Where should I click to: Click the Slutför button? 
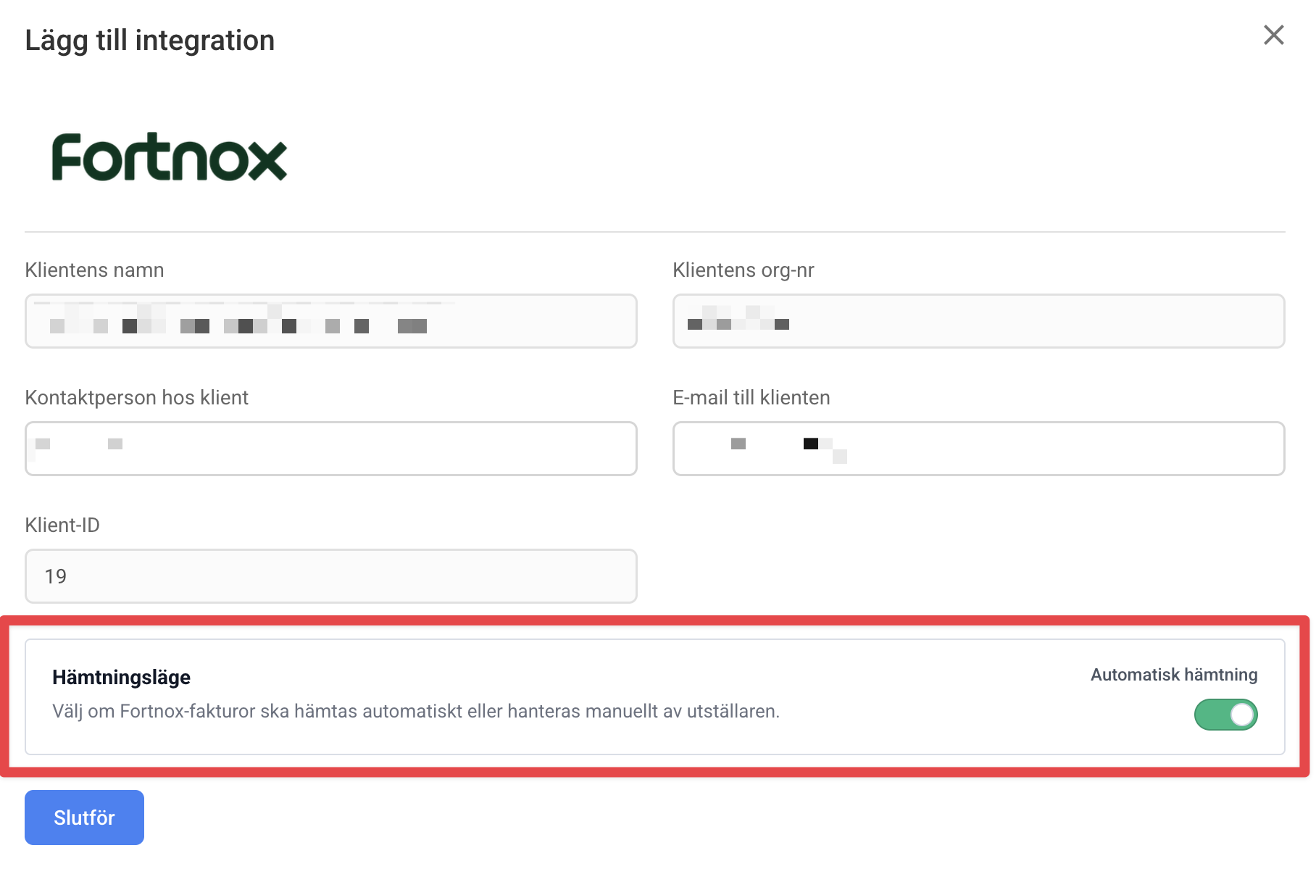(x=84, y=818)
